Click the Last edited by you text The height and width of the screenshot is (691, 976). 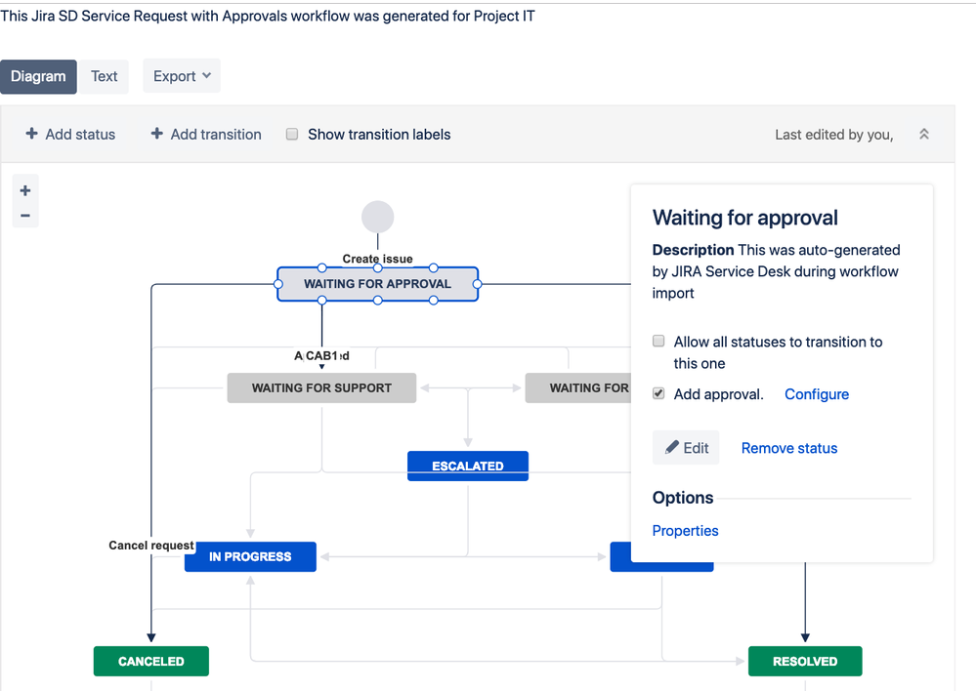[x=834, y=135]
